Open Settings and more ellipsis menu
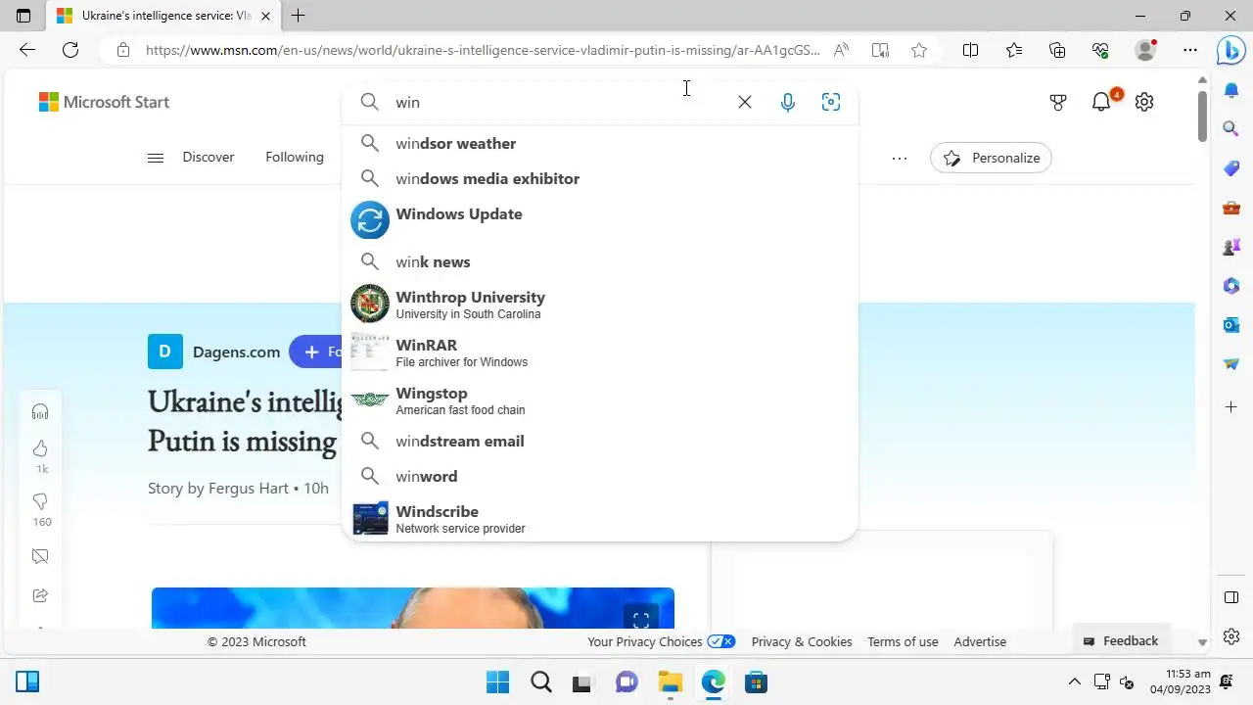The image size is (1253, 705). (x=1189, y=50)
